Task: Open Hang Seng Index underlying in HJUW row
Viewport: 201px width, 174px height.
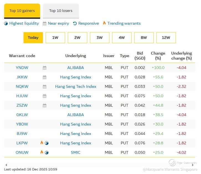Action: [x=76, y=96]
